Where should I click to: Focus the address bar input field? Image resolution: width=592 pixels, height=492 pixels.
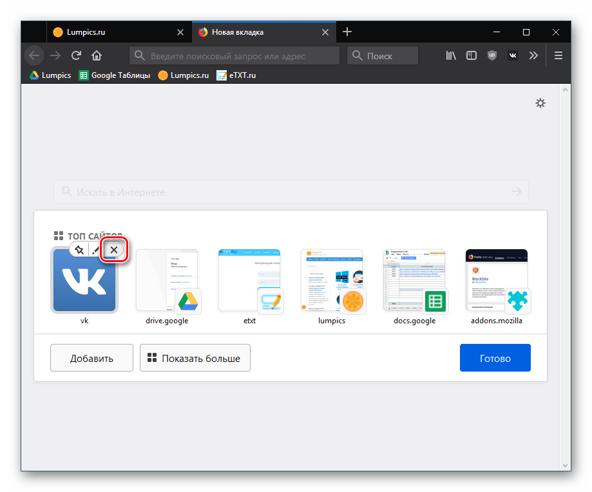tap(235, 56)
